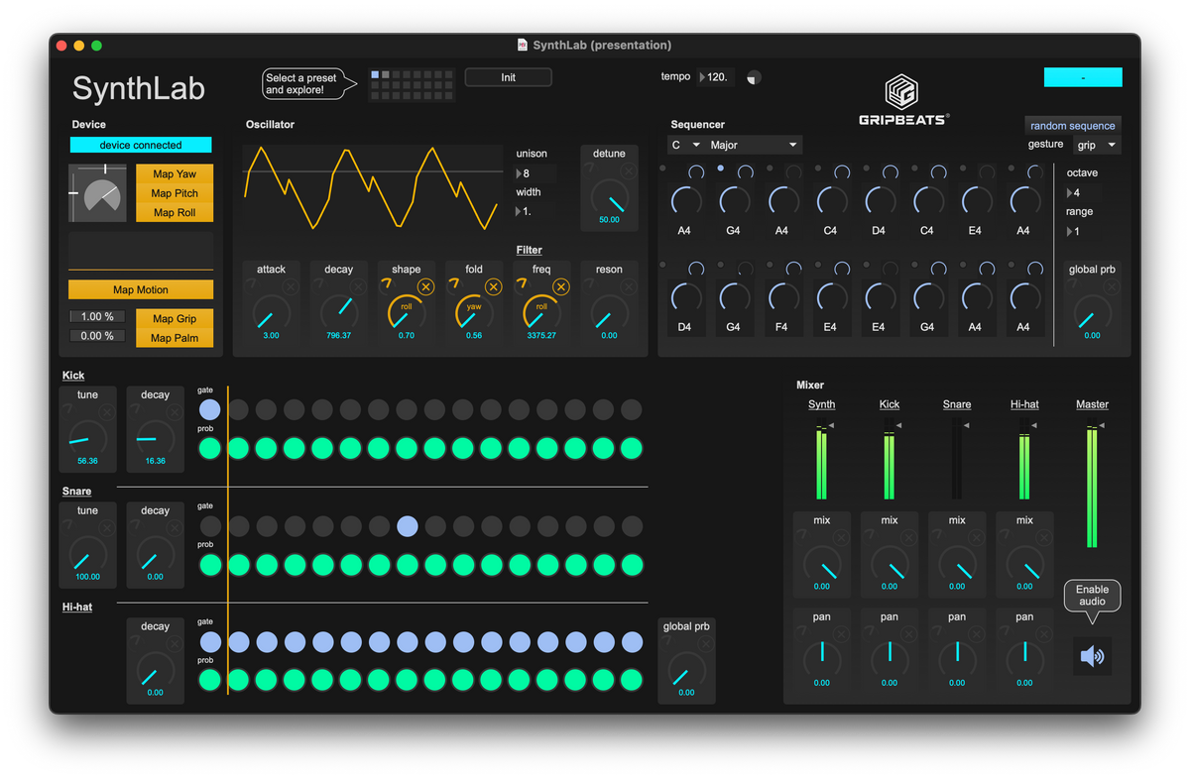Click the orange X icon on freq
The width and height of the screenshot is (1190, 779).
point(560,286)
